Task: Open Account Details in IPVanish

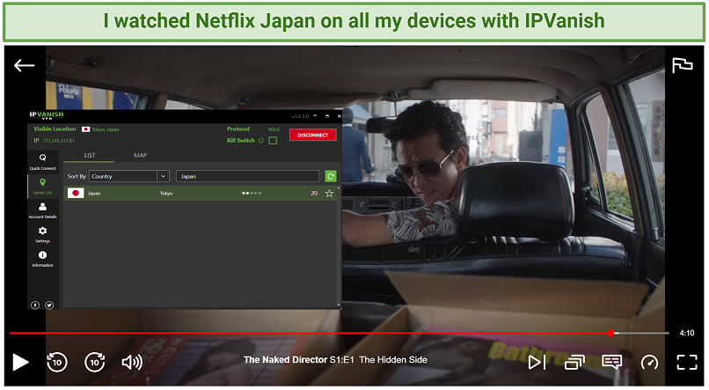Action: [42, 210]
